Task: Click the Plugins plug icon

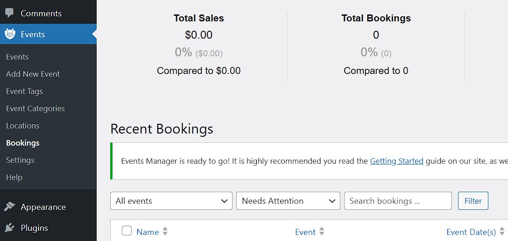Action: click(10, 228)
